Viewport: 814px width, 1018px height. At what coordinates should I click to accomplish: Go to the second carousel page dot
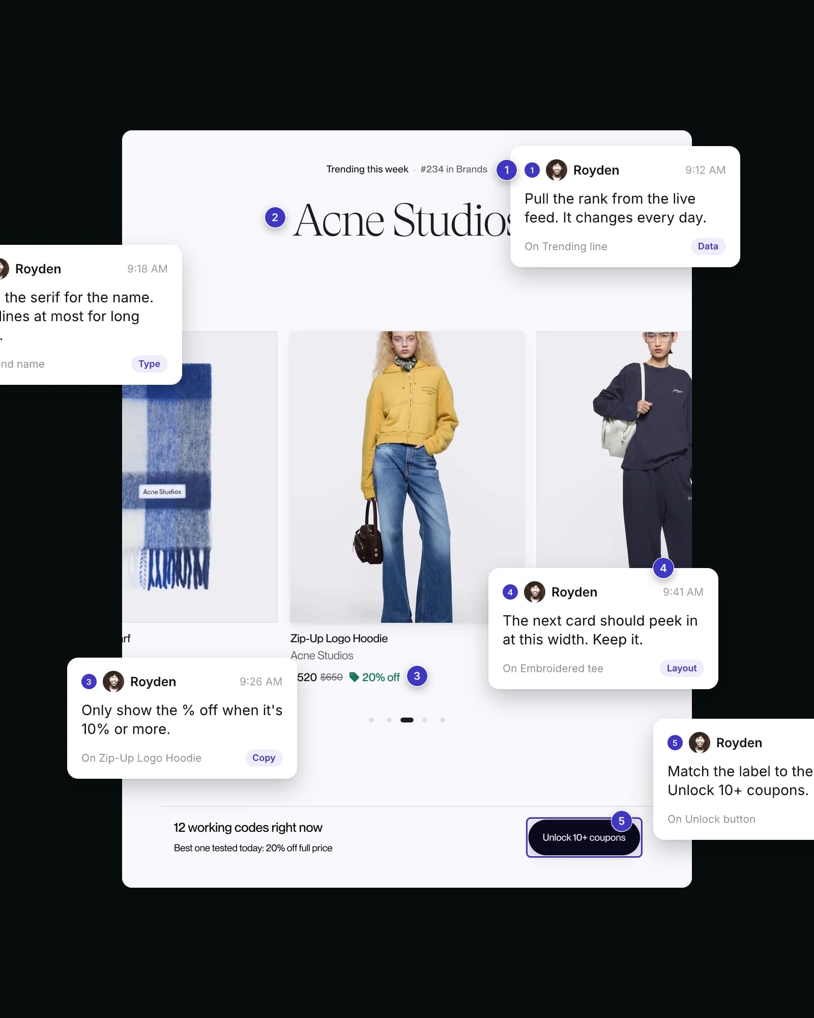coord(389,720)
